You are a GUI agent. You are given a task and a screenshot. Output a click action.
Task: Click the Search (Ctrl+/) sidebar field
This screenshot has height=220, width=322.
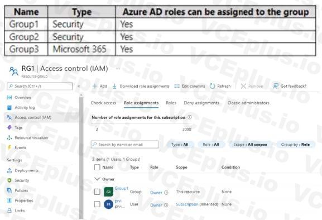[40, 86]
